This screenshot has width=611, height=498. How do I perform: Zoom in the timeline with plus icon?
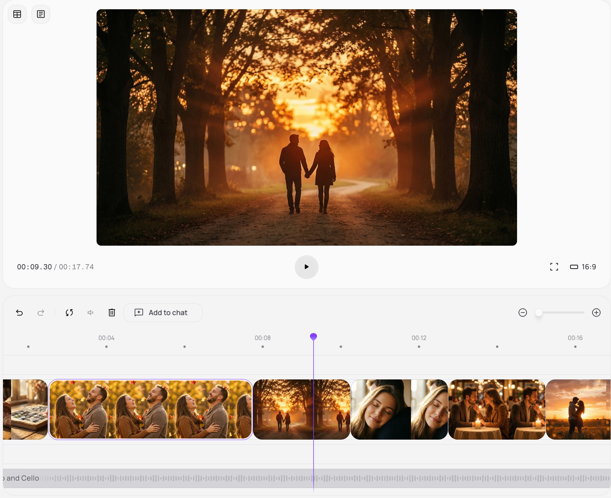tap(596, 313)
